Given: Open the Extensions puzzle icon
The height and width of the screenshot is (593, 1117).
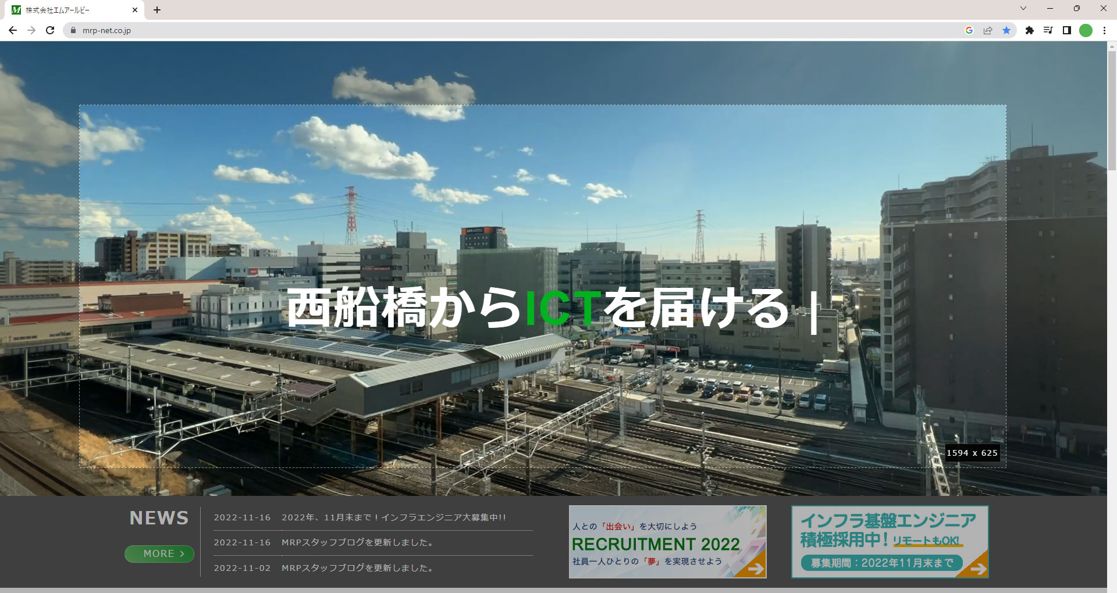Looking at the screenshot, I should click(x=1030, y=30).
